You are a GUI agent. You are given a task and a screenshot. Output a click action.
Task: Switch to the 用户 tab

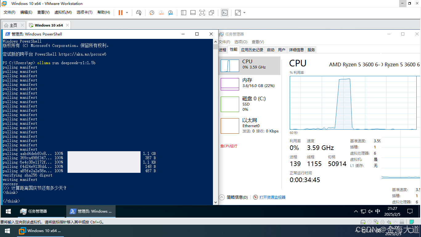pos(281,50)
